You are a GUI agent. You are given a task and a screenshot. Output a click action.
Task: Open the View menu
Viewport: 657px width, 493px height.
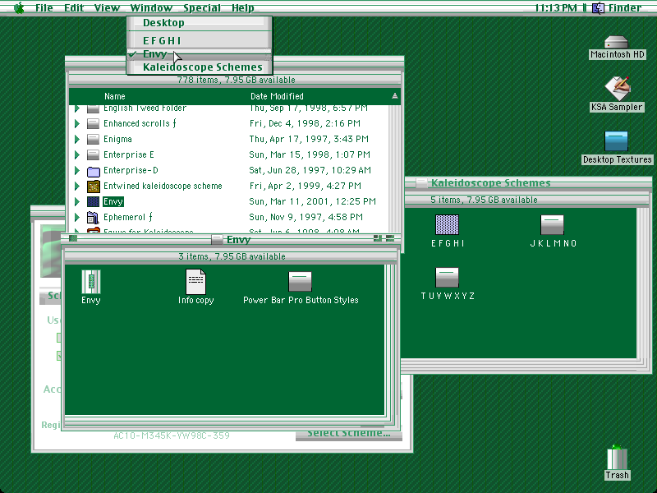[107, 7]
